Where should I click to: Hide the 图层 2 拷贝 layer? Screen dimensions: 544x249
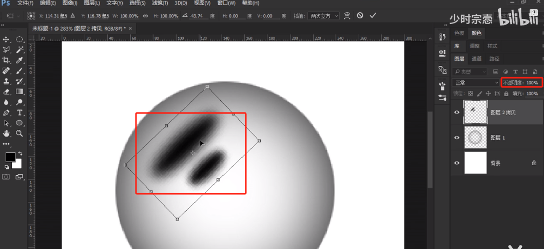(x=457, y=112)
